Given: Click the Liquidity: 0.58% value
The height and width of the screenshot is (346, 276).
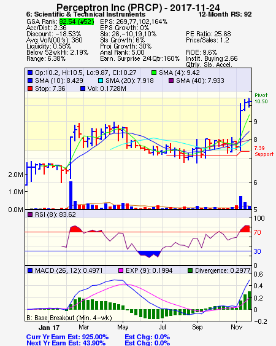Looking at the screenshot, I should (48, 46).
